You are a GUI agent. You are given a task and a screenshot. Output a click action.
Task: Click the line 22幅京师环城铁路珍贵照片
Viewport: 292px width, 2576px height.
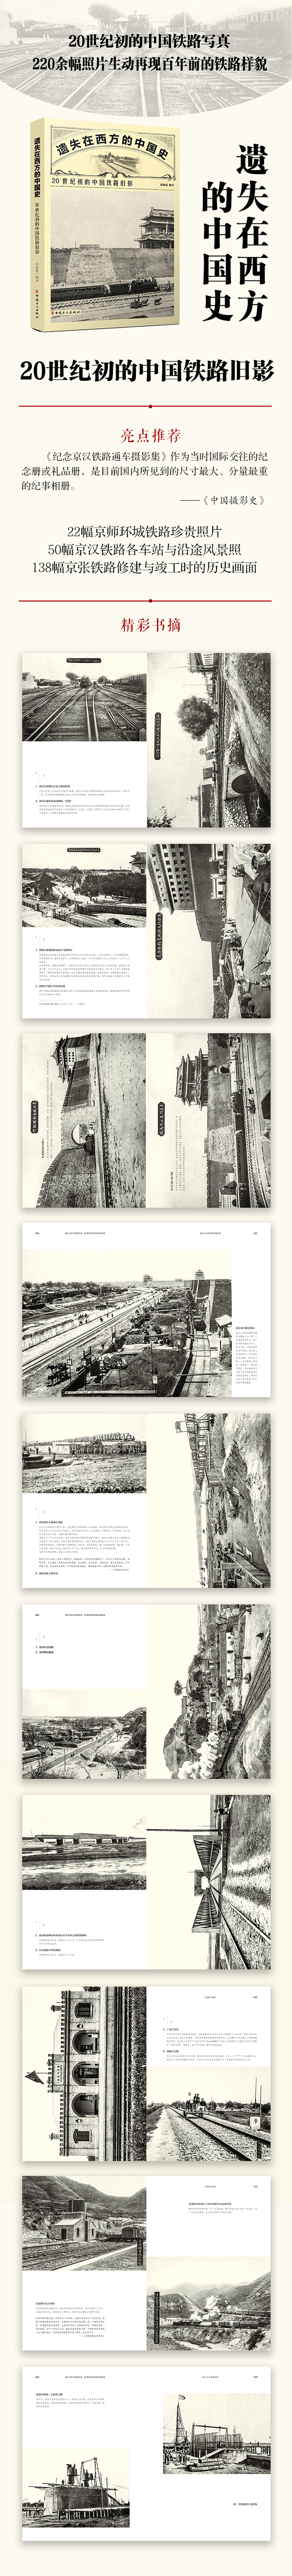pos(145,531)
